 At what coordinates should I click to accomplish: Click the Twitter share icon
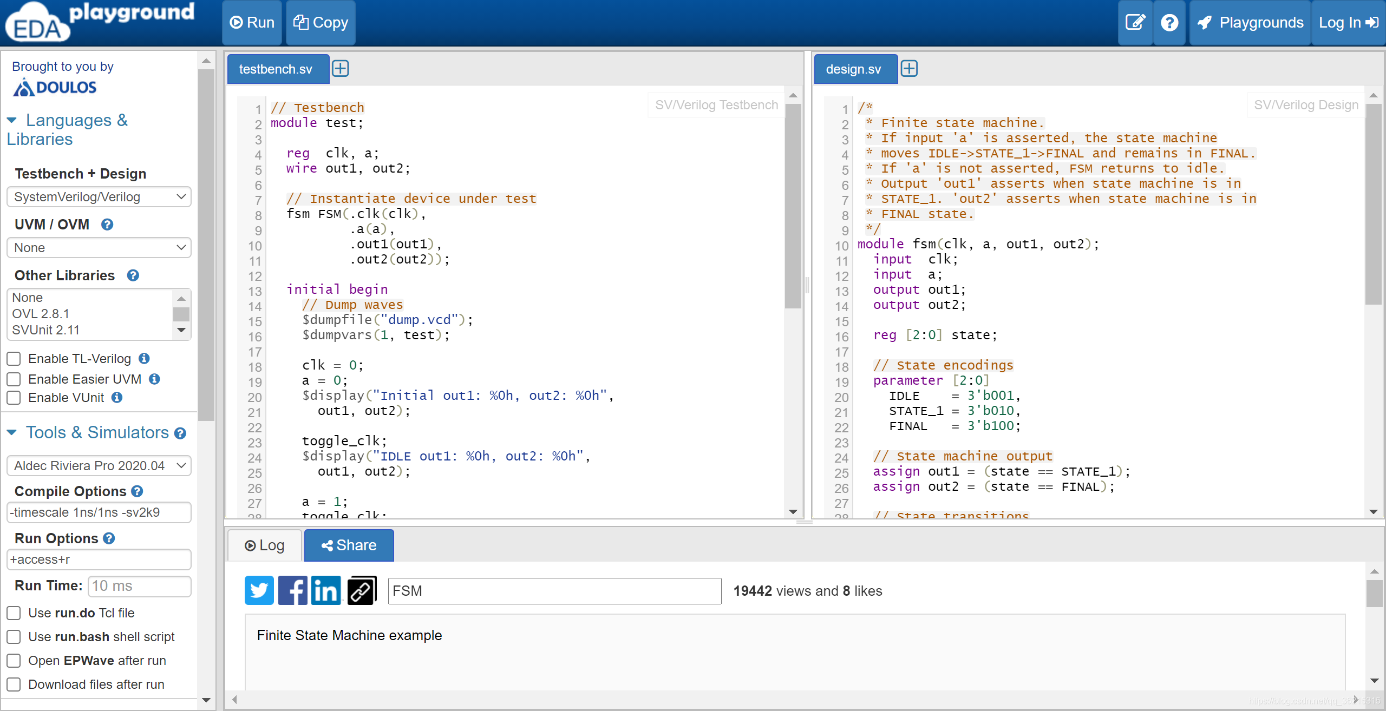[258, 590]
